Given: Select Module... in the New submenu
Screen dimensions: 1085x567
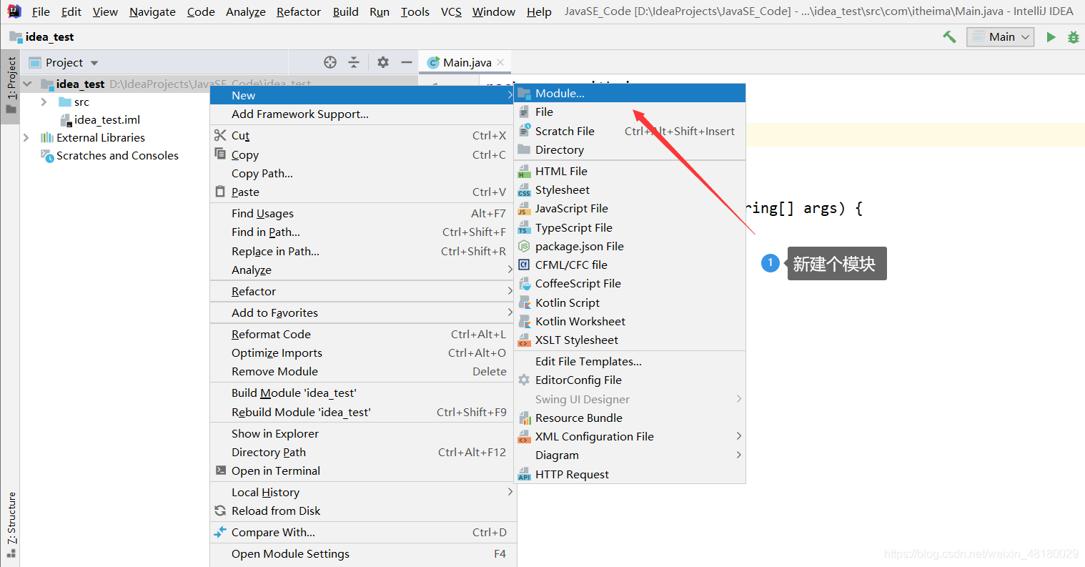Looking at the screenshot, I should coord(630,93).
